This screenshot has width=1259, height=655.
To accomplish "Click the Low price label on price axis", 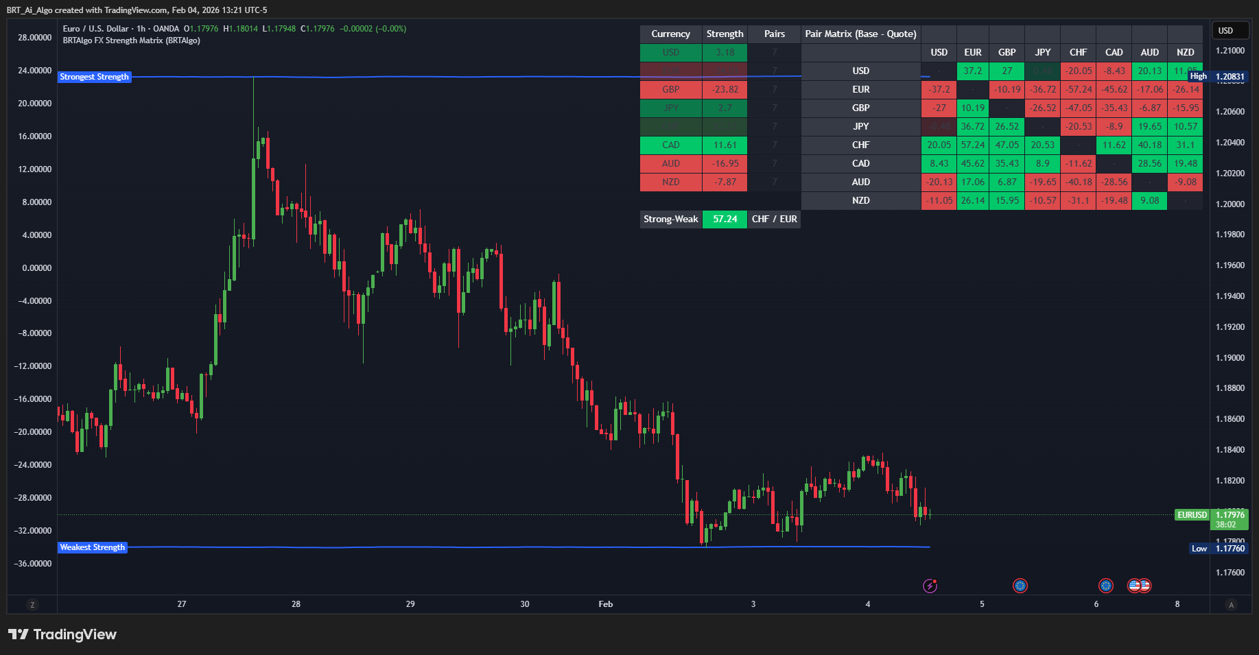I will [1199, 549].
